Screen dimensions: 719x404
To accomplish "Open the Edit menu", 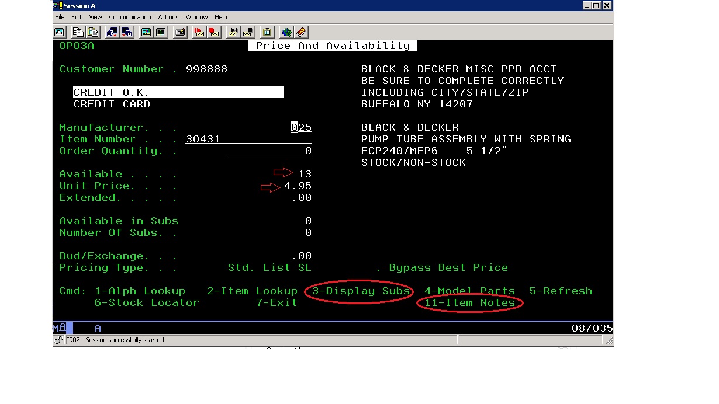I will click(77, 17).
